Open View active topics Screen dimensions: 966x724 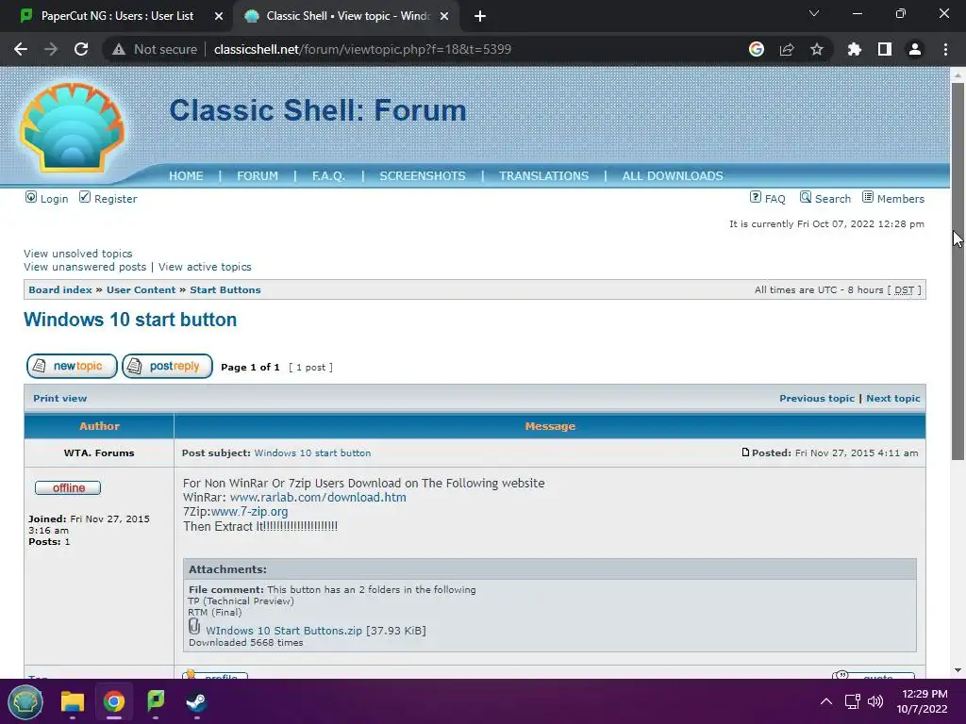click(205, 267)
